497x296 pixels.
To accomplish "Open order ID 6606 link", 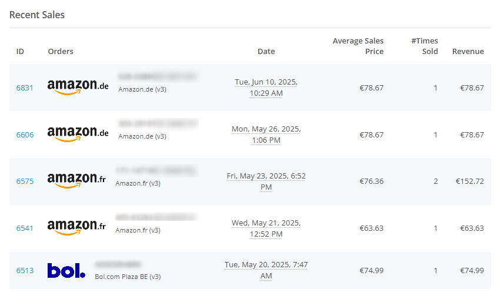I will 25,135.
